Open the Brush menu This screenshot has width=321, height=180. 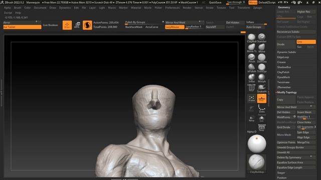18,8
